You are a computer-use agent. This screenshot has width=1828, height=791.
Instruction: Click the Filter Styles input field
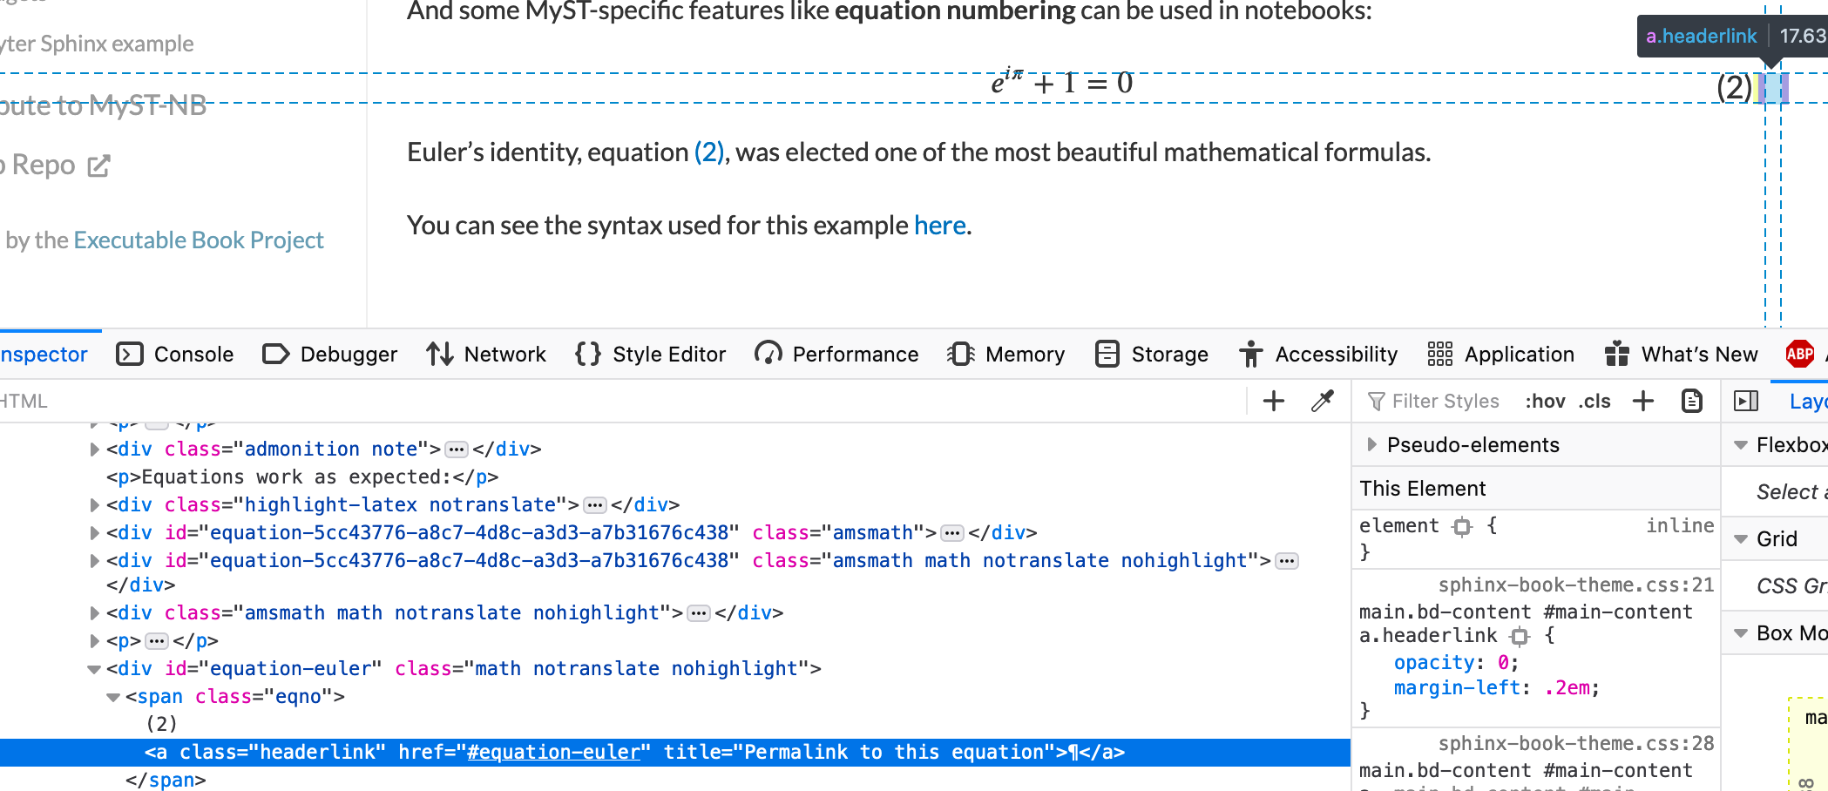[x=1451, y=401]
